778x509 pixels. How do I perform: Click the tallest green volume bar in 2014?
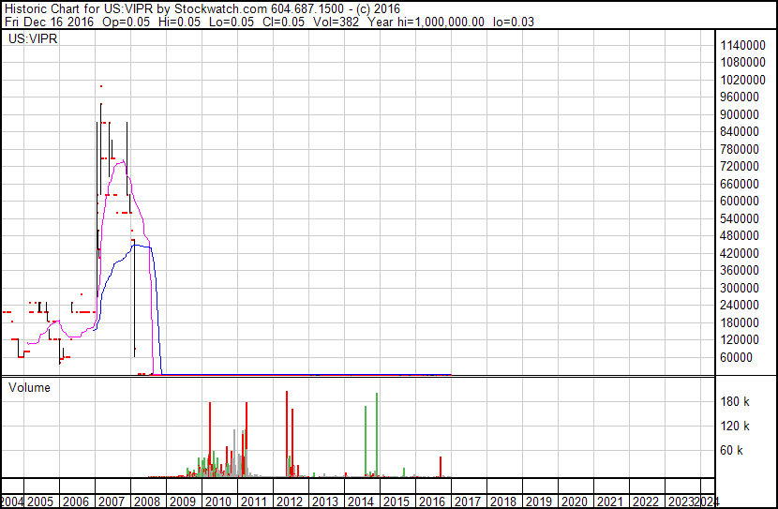click(377, 435)
